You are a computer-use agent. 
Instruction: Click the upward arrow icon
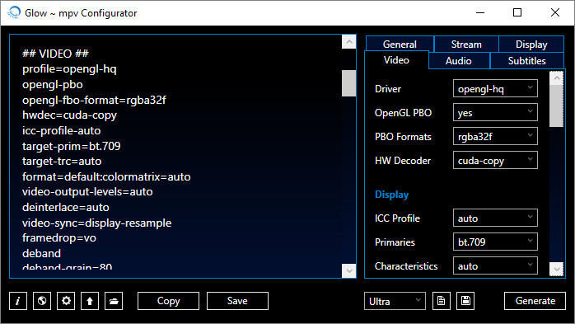click(x=90, y=301)
